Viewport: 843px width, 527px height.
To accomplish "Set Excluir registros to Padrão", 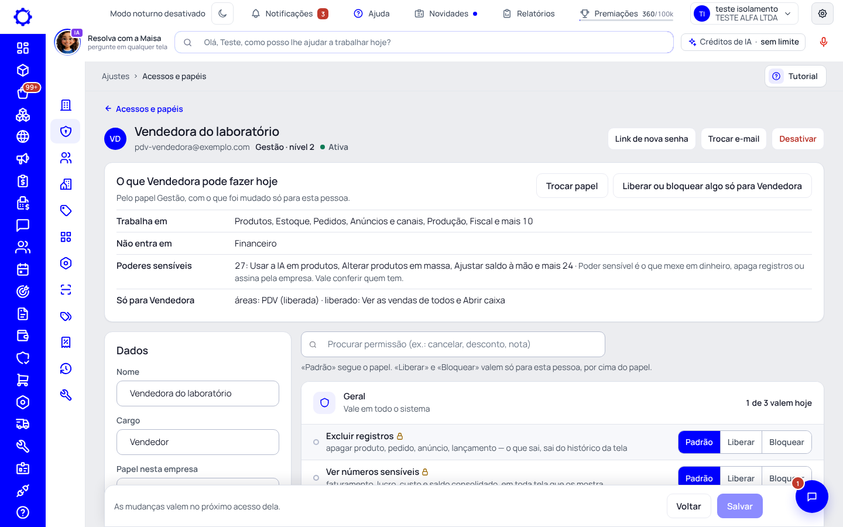I will (x=699, y=442).
